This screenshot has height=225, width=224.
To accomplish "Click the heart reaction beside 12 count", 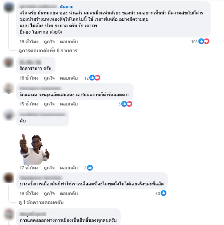I will coord(97,78).
